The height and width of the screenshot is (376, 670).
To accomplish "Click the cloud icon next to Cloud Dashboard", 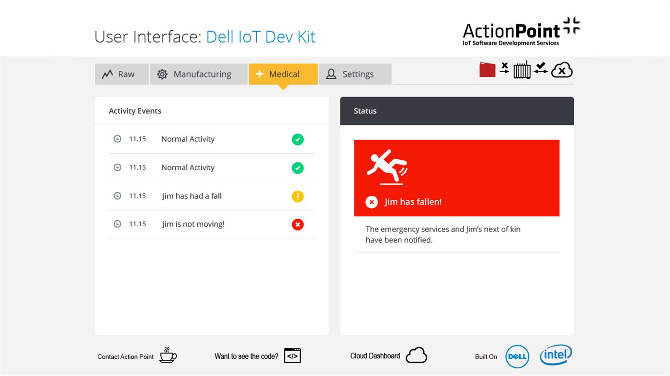I will coord(416,355).
